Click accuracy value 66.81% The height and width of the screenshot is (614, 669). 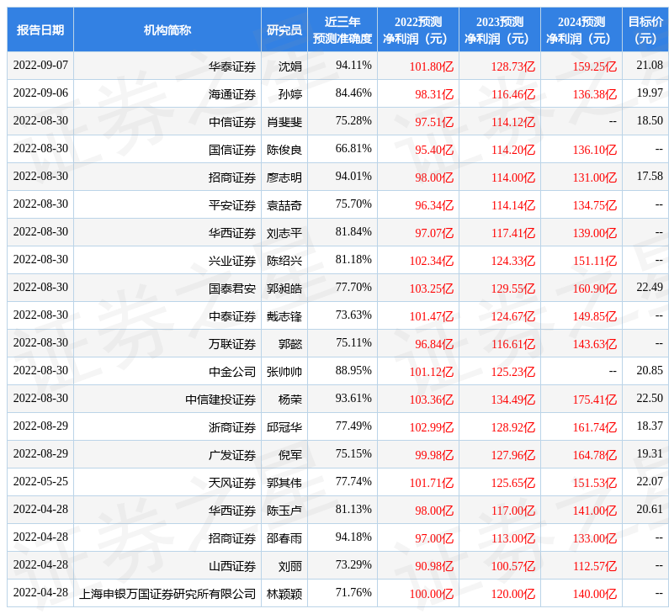click(353, 148)
